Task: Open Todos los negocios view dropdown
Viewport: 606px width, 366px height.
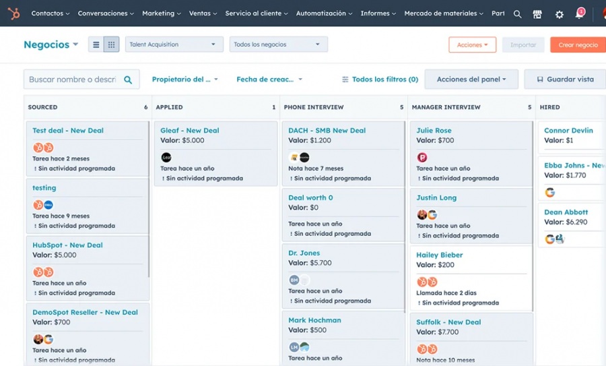Action: pyautogui.click(x=279, y=44)
